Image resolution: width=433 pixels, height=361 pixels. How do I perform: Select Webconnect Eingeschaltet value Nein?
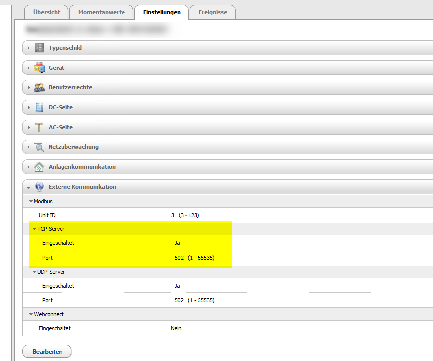coord(176,328)
